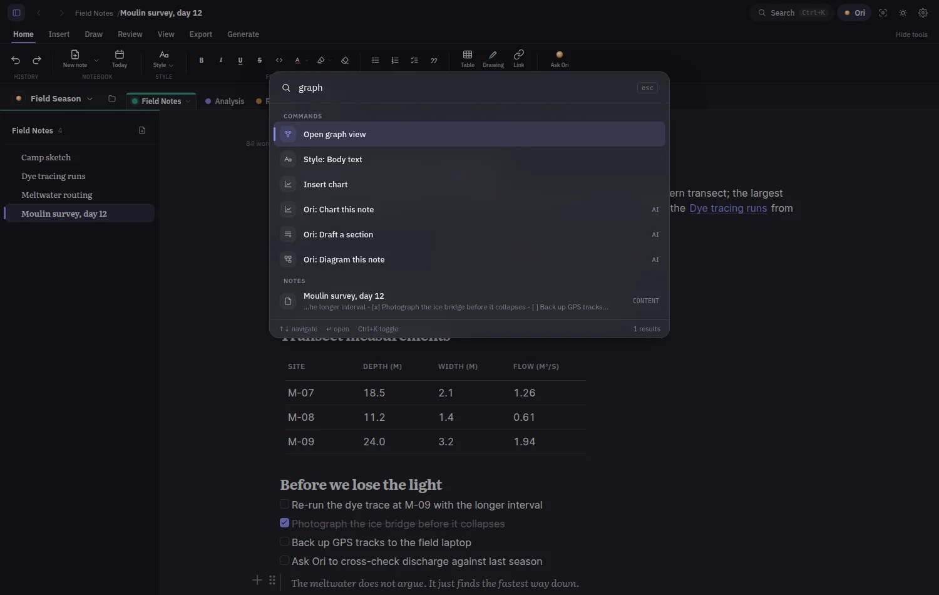
Task: Open the Generate ribbon tab
Action: click(243, 34)
